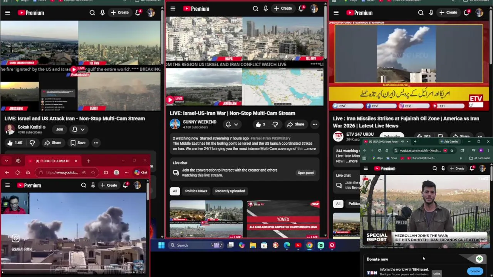
Task: Reload the page in the TBN Chrome window
Action: click(379, 150)
